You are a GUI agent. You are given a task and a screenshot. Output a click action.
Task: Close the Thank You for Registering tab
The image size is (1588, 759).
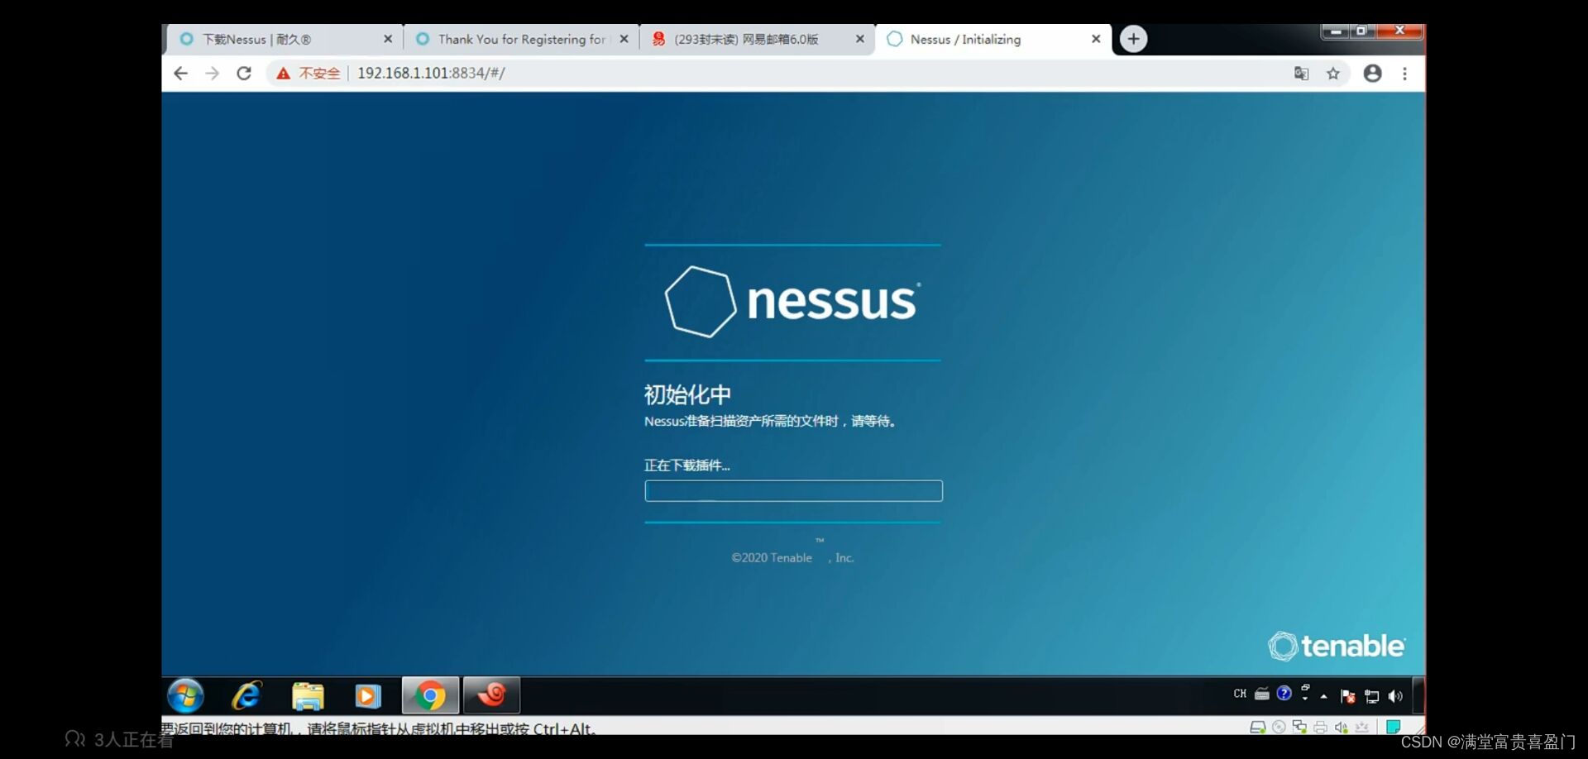click(624, 39)
